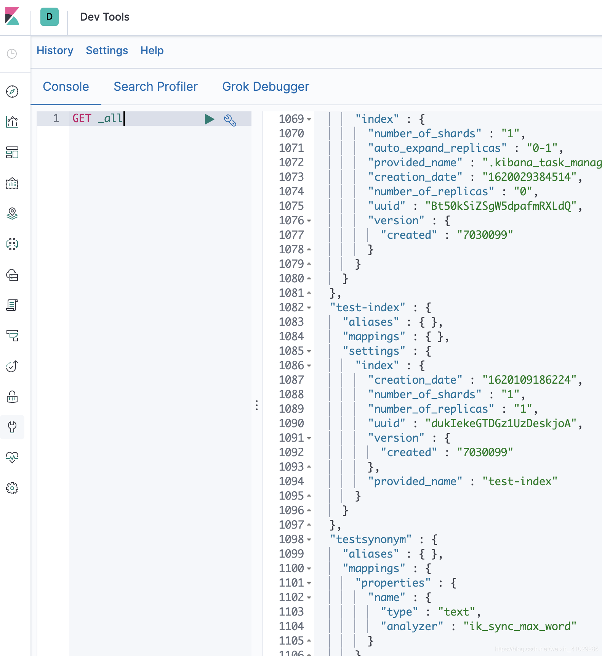Click line number 1090 in gutter

point(291,423)
